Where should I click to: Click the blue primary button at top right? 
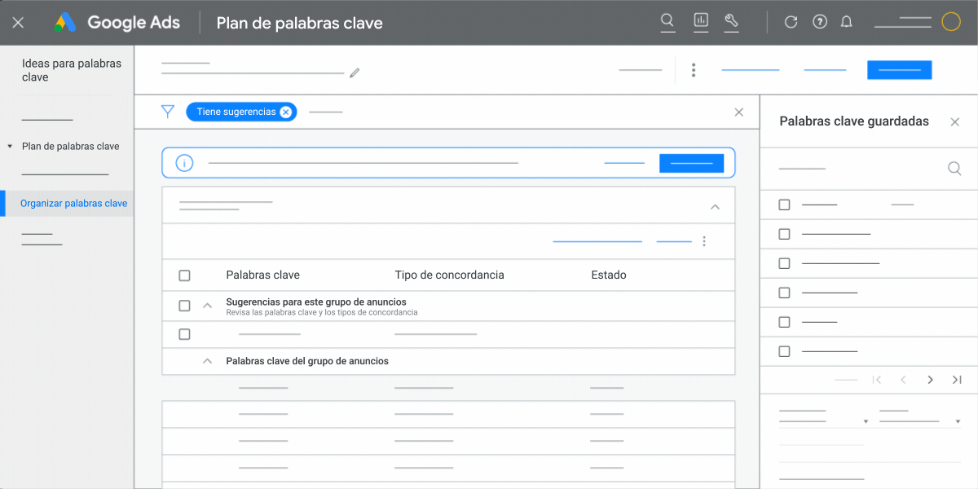899,69
